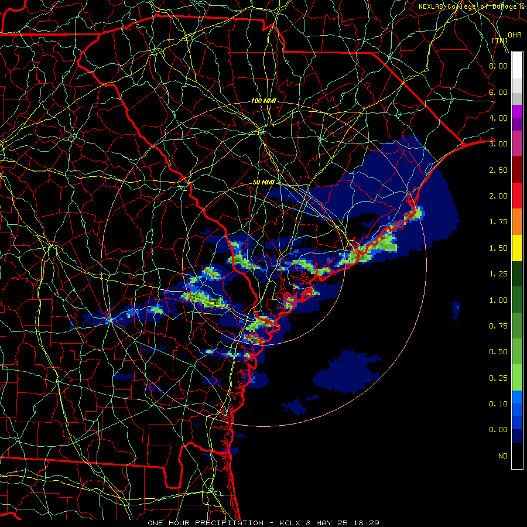
Task: Click the '[IN]' units label
Action: (500, 40)
